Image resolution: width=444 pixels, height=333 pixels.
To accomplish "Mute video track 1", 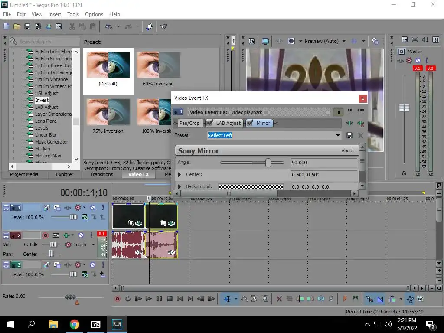I will click(93, 208).
